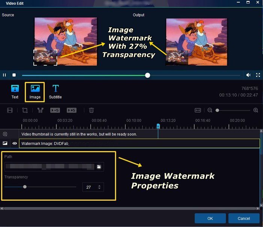Click the Output preview thumbnail
The width and height of the screenshot is (263, 227).
point(196,42)
